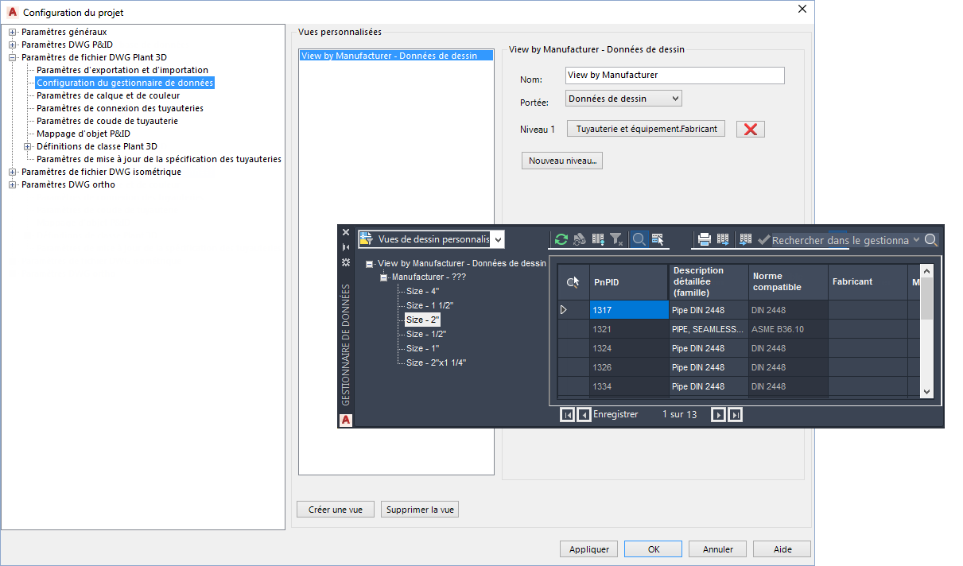Go to the last record navigation button
This screenshot has height=566, width=963.
736,414
